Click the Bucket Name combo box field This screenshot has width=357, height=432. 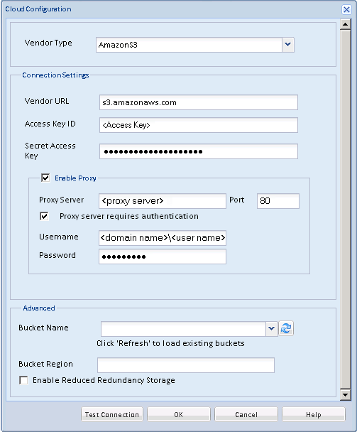click(x=183, y=329)
